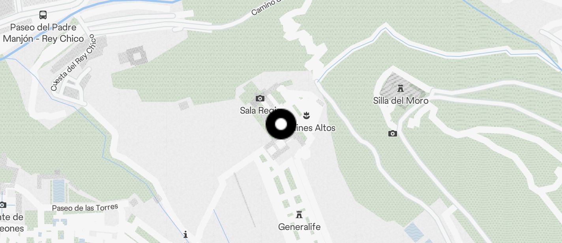This screenshot has width=562, height=243.
Task: Select the camera icon above Sala Regia
Action: (x=260, y=98)
